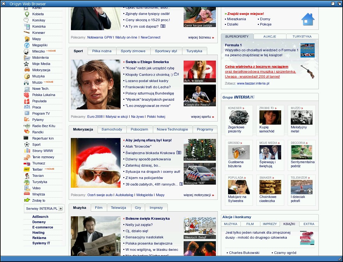Screen dimensions: 343x262
Task: Click the Nowe Tech. laptop icon
Action: pyautogui.click(x=27, y=89)
